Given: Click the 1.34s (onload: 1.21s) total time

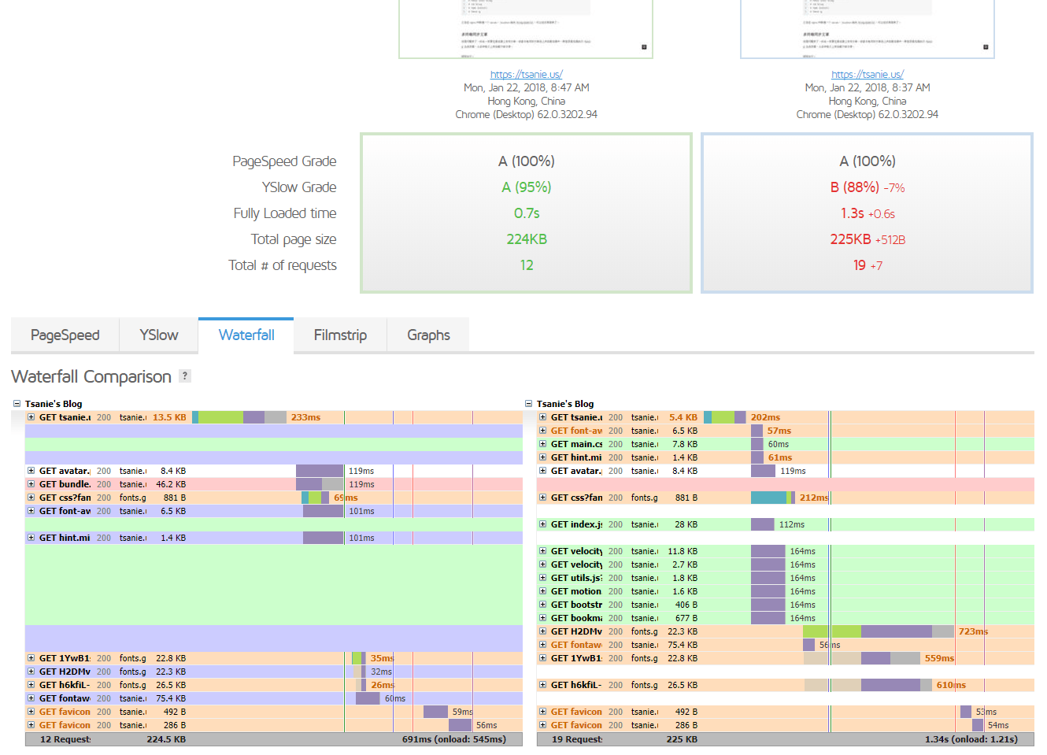Looking at the screenshot, I should 971,739.
